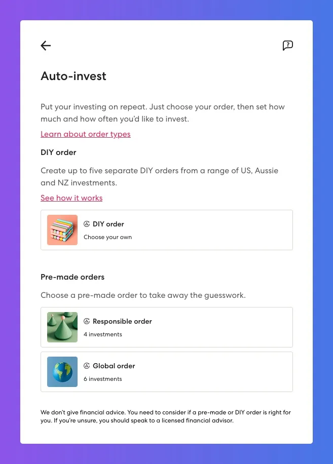Click the DIY order section heading above description
The height and width of the screenshot is (464, 333).
tap(58, 152)
